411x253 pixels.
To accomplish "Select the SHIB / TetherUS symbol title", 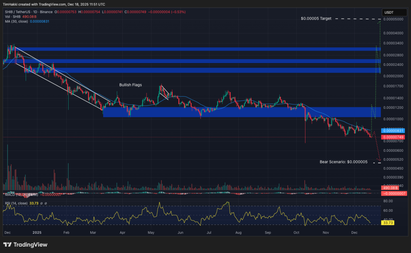I will 17,12.
